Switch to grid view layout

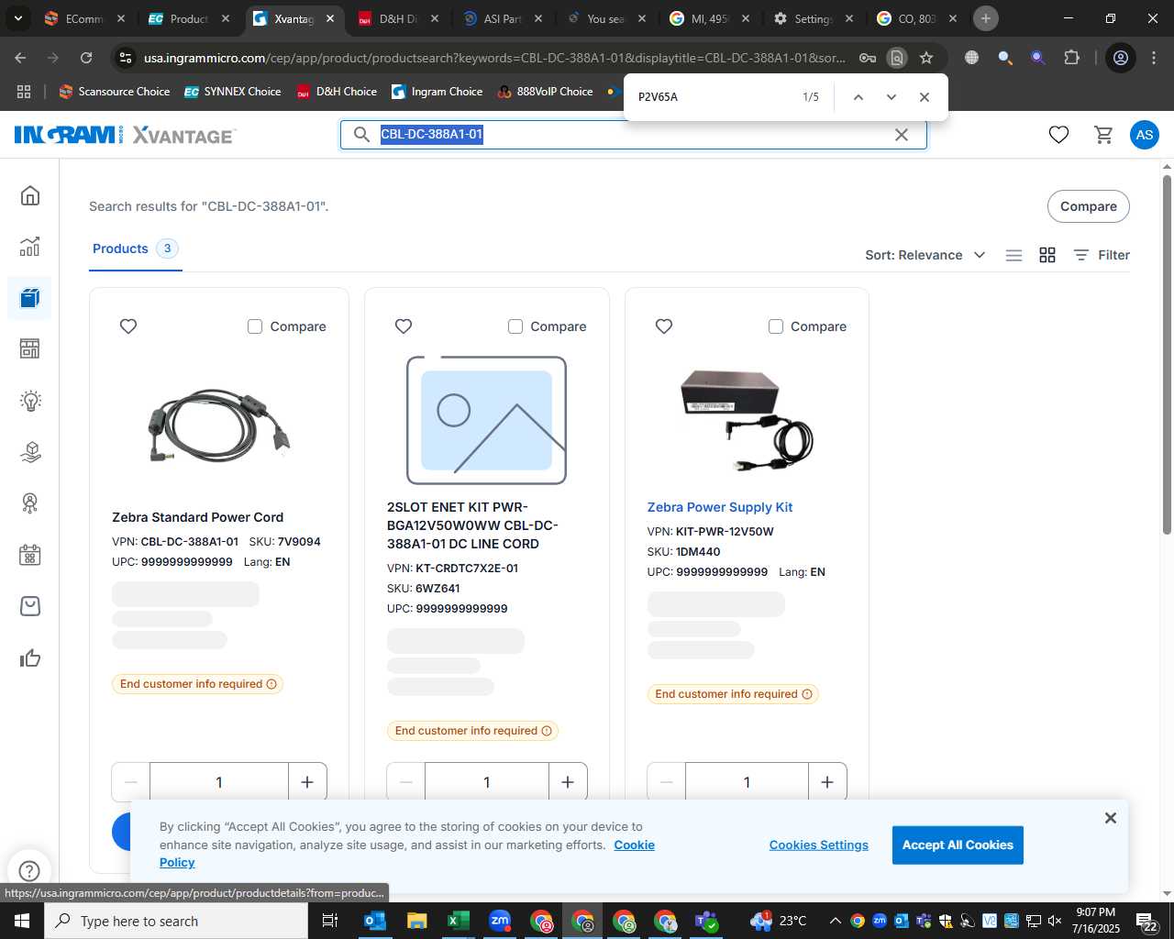click(x=1047, y=255)
